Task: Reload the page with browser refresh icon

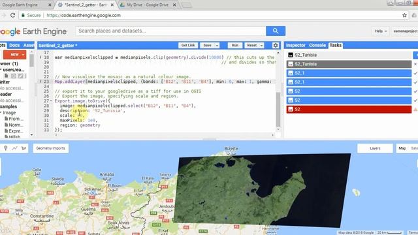Action: tap(12, 15)
